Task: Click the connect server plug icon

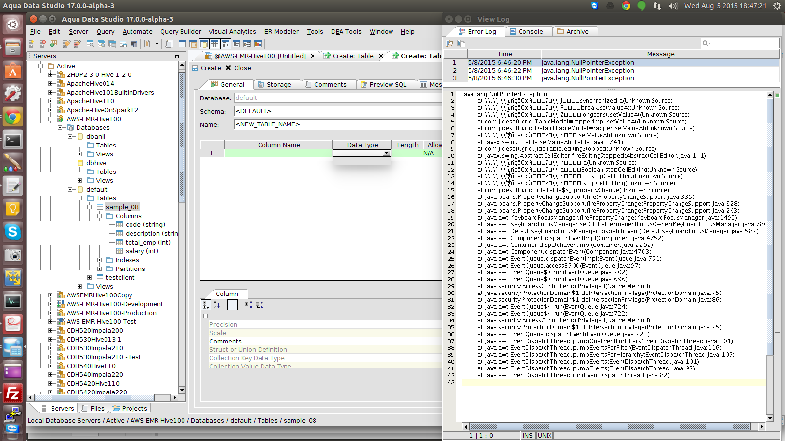Action: click(x=67, y=44)
